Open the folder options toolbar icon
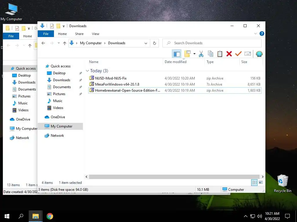Viewport: 297px width, 222px height. (x=187, y=54)
